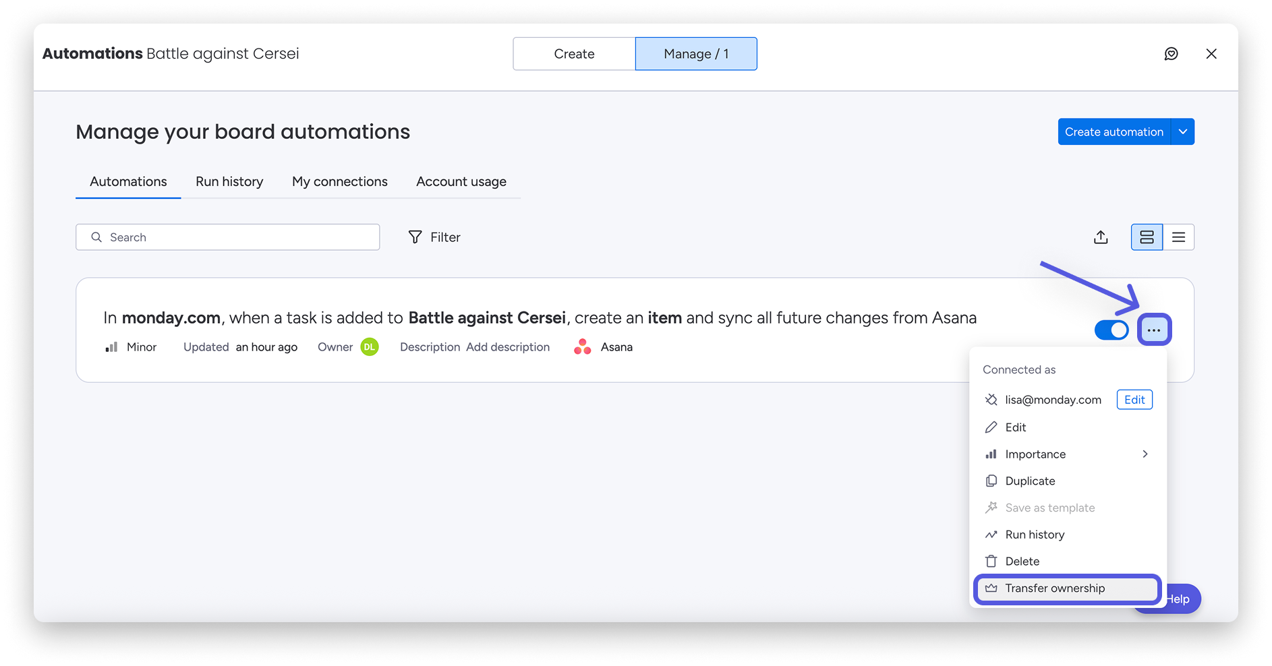Viewport: 1272px width, 666px height.
Task: Click the search magnifier icon
Action: tap(96, 237)
